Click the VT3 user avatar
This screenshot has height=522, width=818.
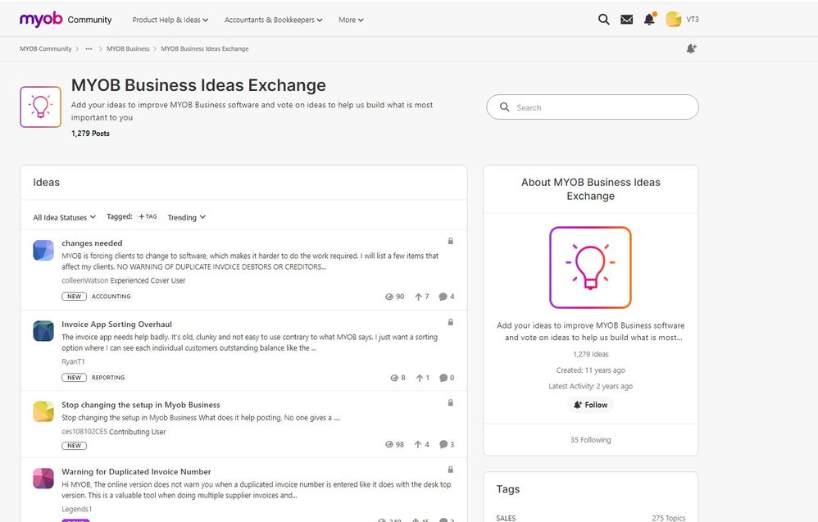[674, 20]
